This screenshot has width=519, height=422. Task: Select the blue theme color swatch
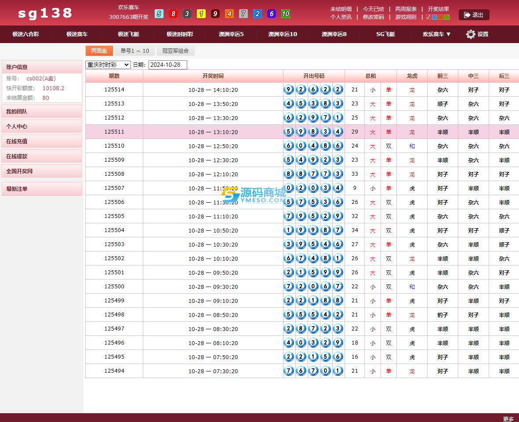click(435, 17)
